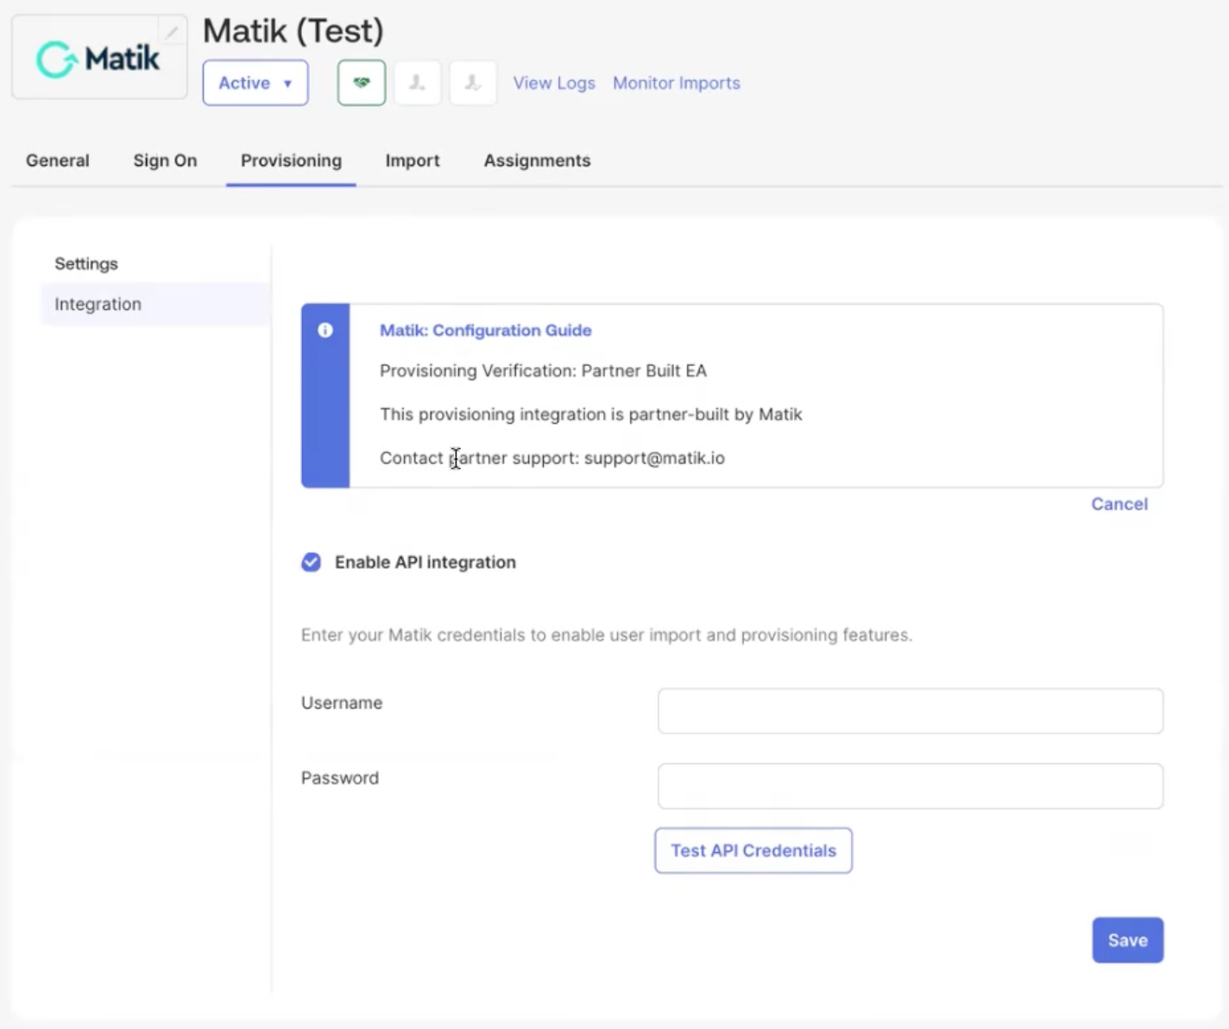
Task: Click Monitor Imports link
Action: click(x=677, y=83)
